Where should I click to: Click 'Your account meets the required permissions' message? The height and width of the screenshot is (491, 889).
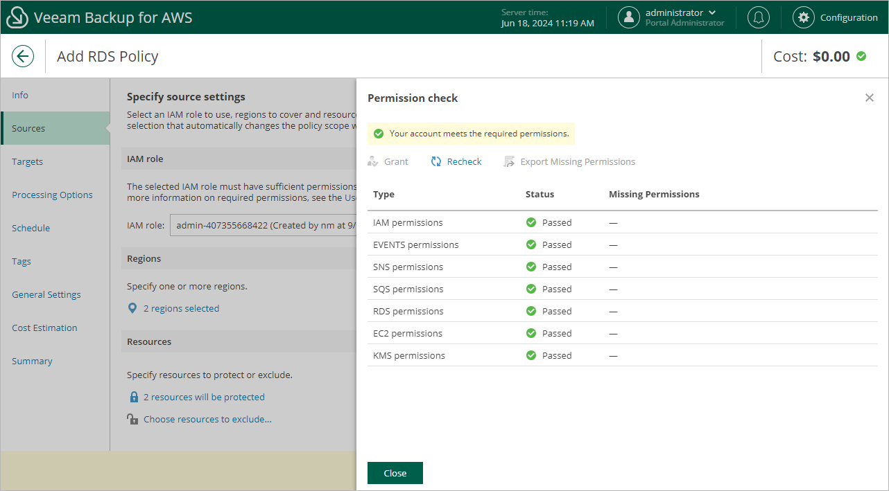[479, 134]
